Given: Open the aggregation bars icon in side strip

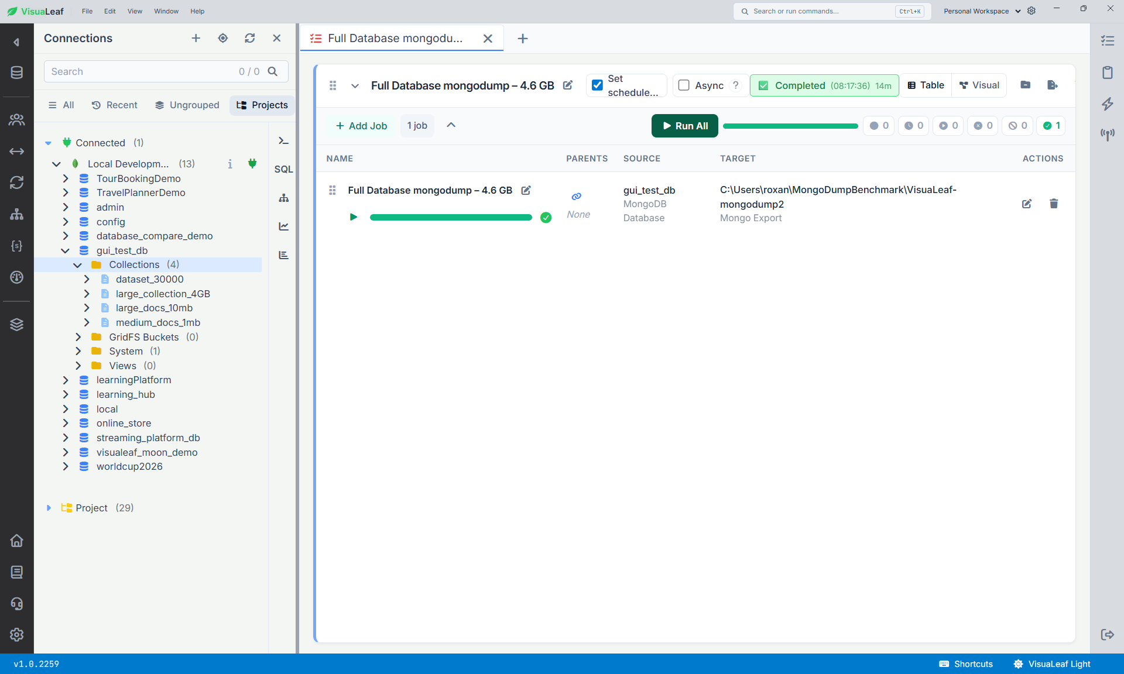Looking at the screenshot, I should tap(283, 255).
